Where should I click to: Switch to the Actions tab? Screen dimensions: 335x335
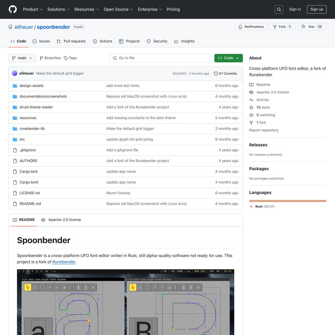pos(103,41)
